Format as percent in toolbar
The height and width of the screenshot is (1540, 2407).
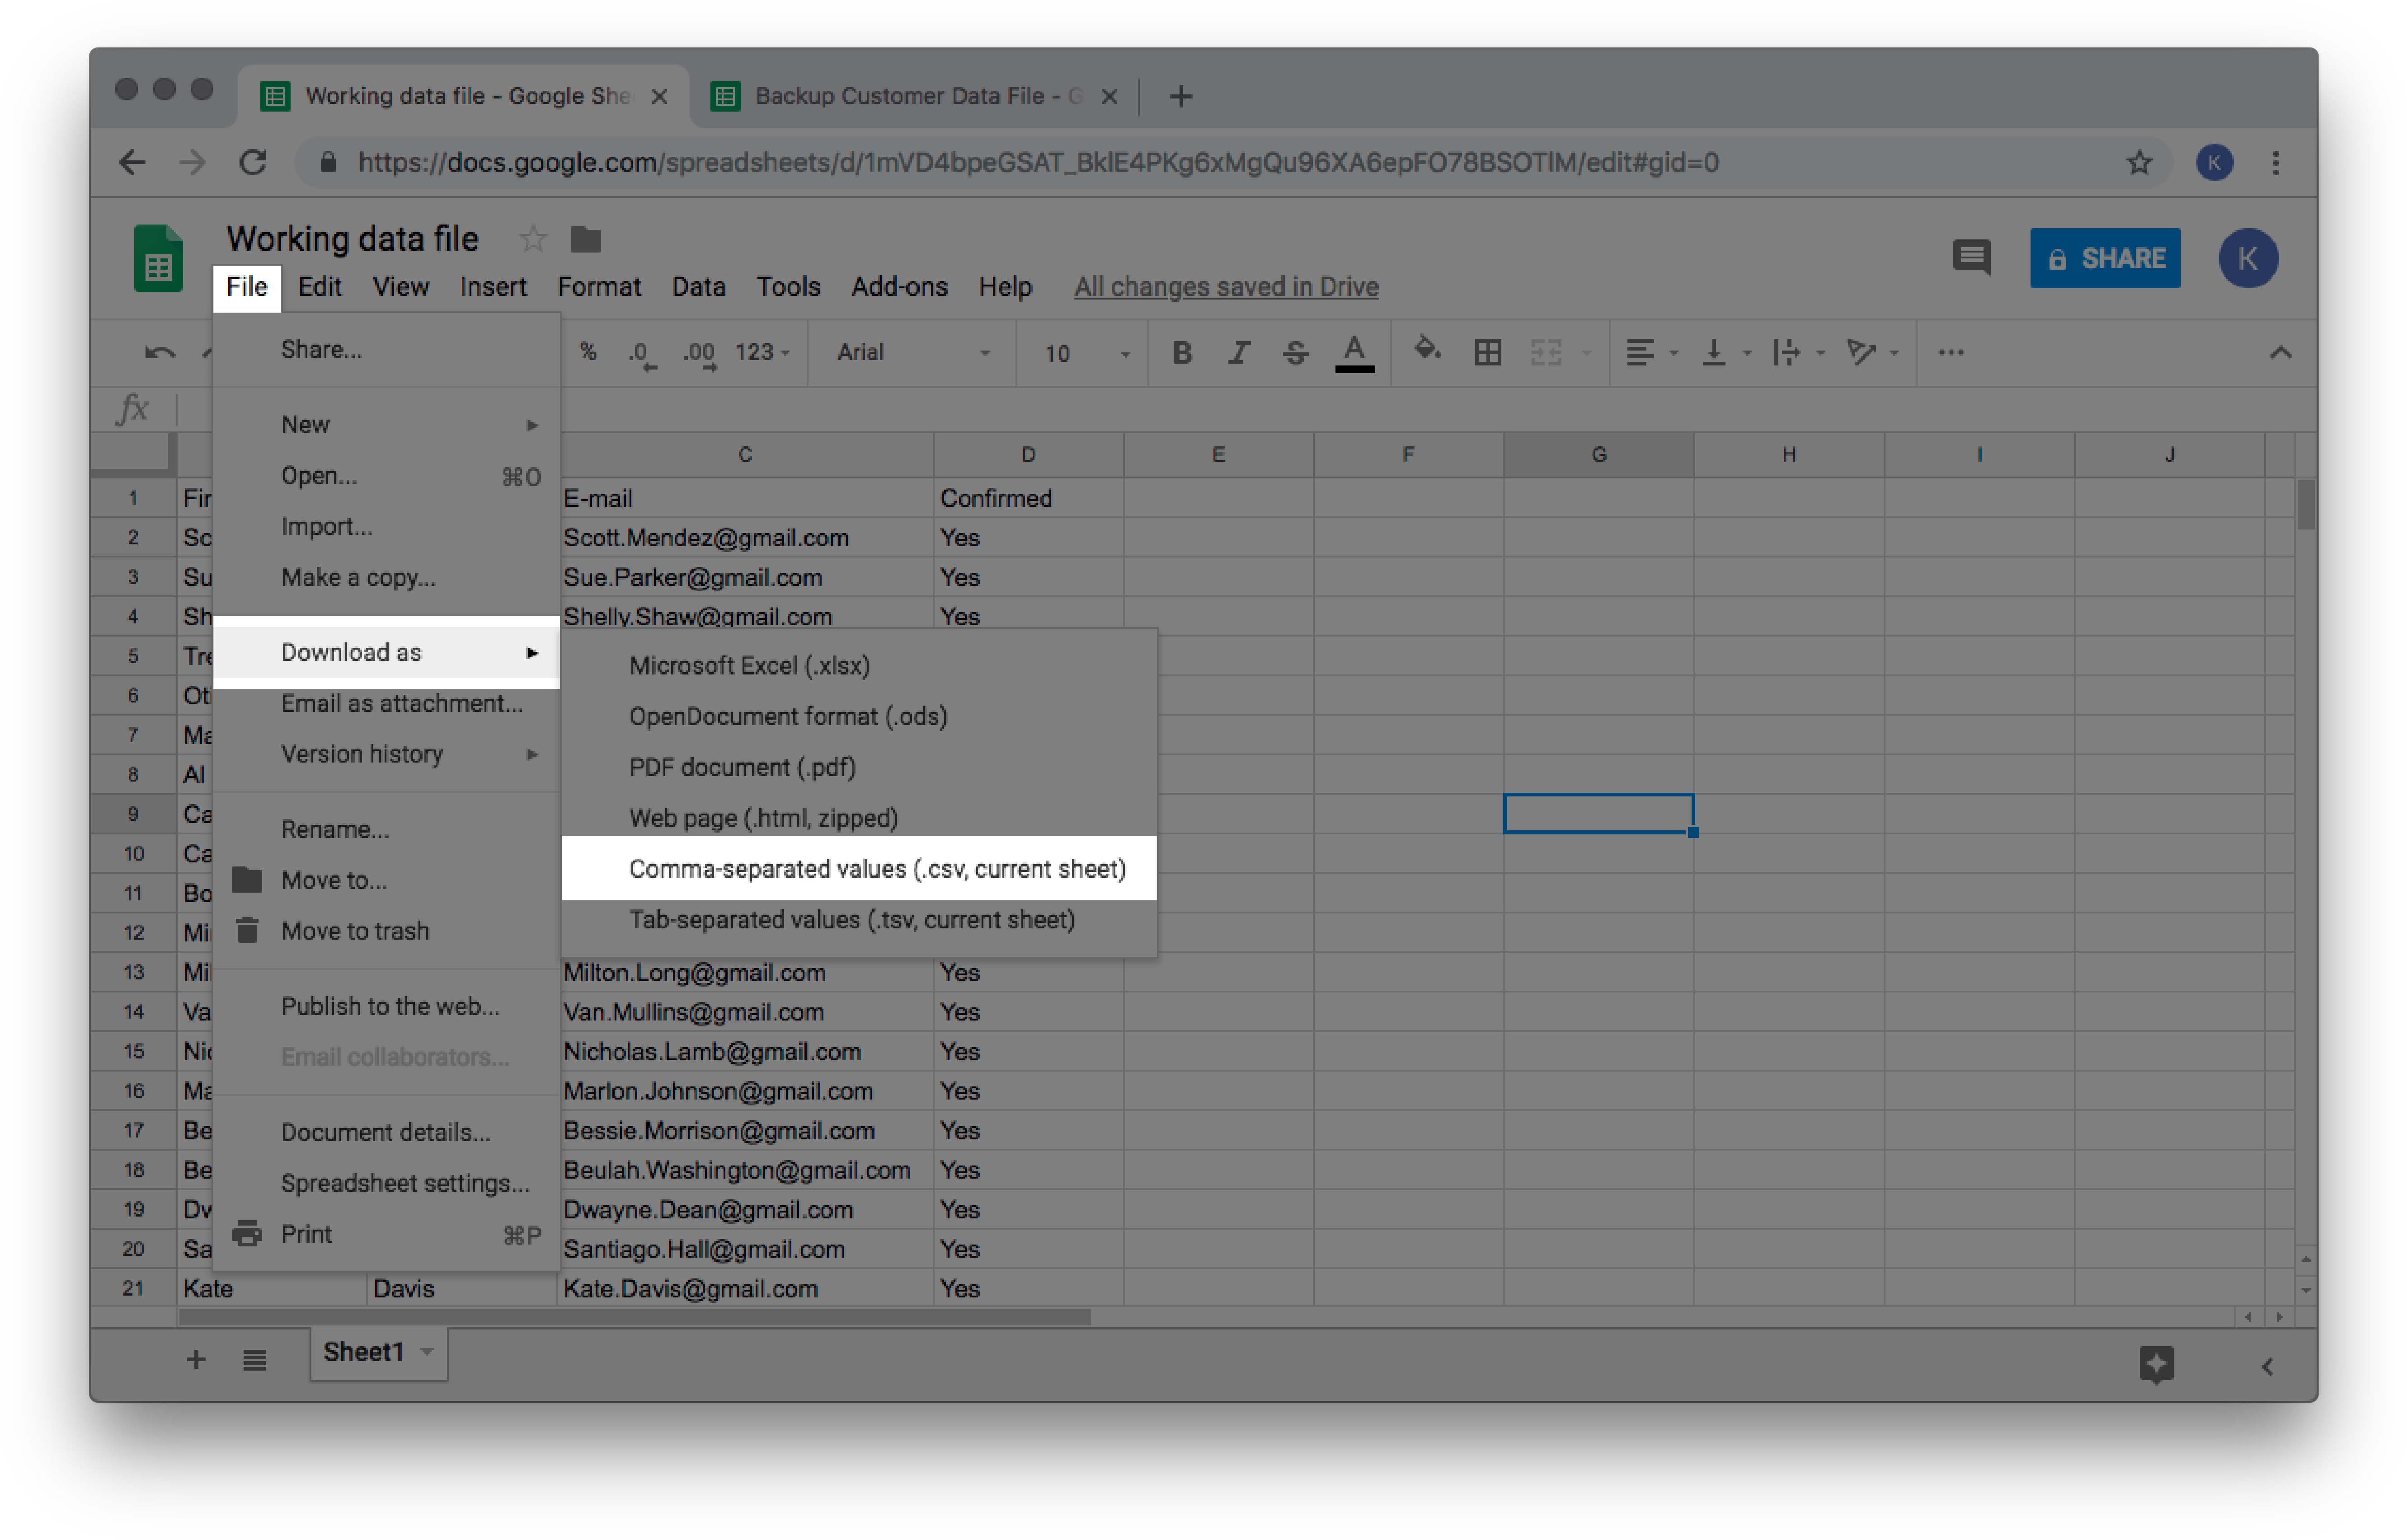pyautogui.click(x=588, y=352)
